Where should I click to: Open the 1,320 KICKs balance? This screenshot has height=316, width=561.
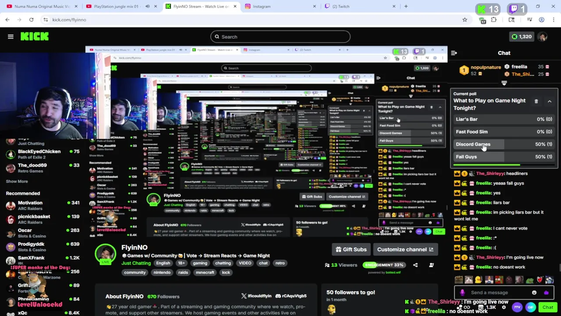[522, 37]
